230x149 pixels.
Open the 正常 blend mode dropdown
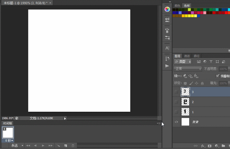188,69
